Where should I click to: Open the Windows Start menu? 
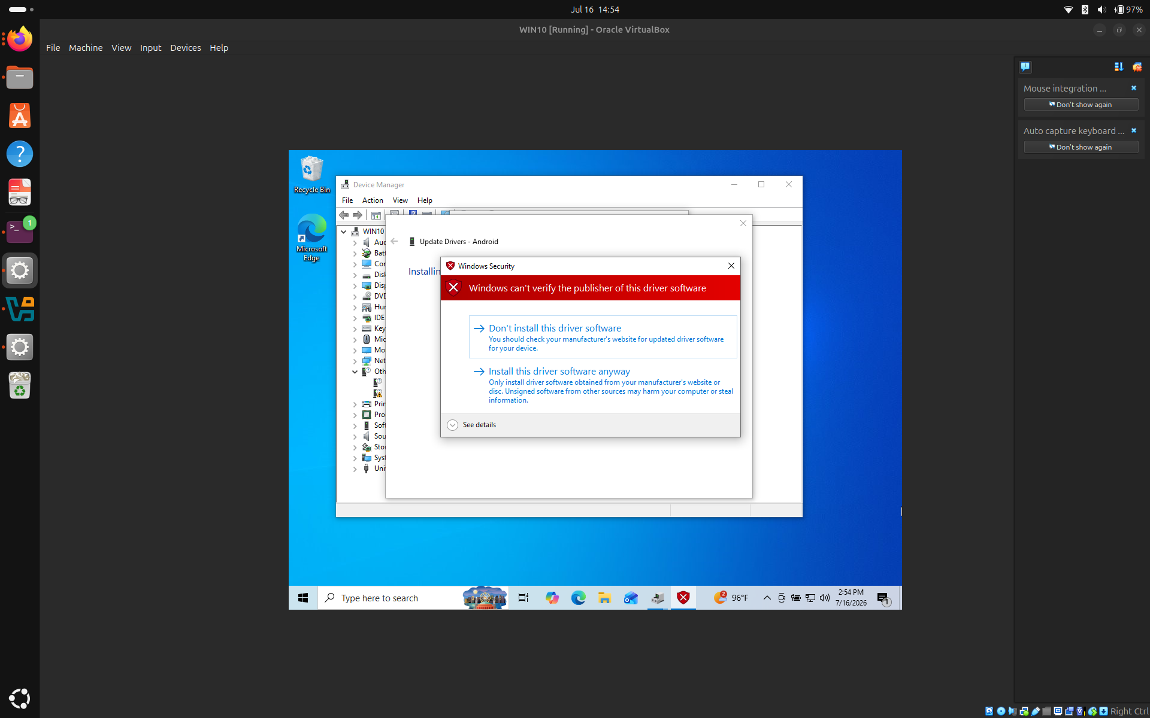303,598
